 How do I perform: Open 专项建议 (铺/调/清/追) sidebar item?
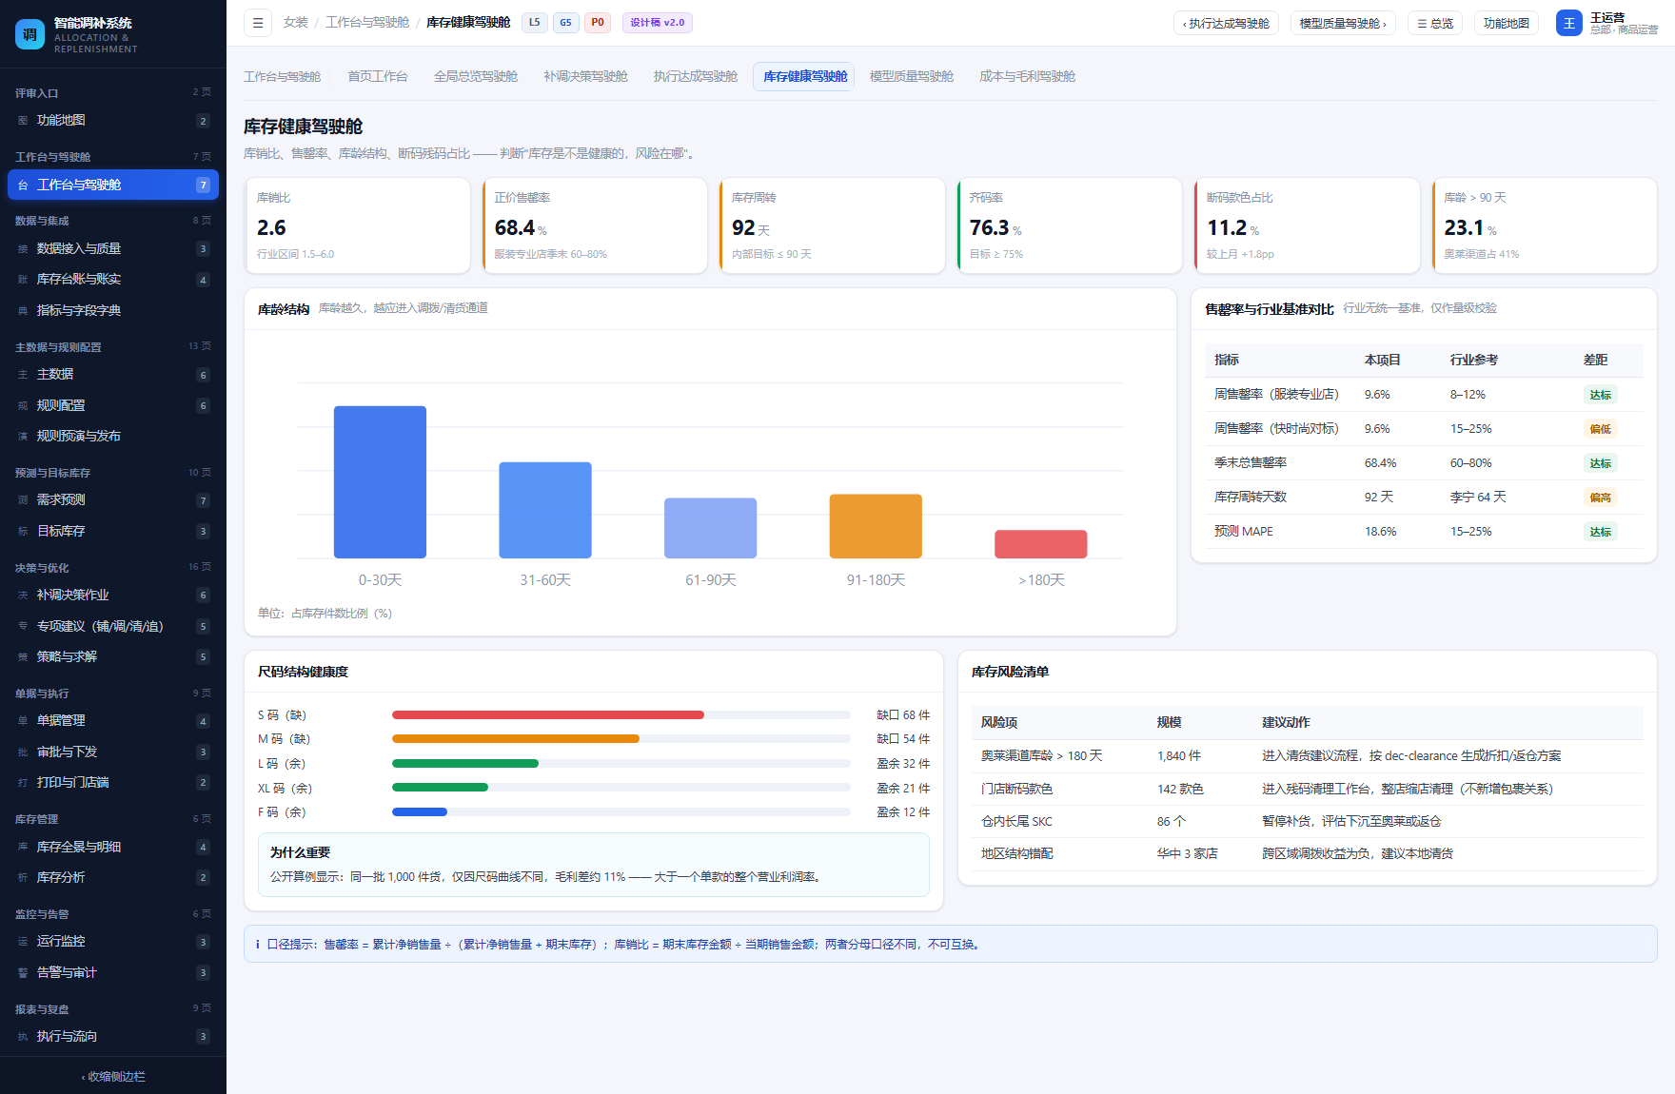(113, 626)
